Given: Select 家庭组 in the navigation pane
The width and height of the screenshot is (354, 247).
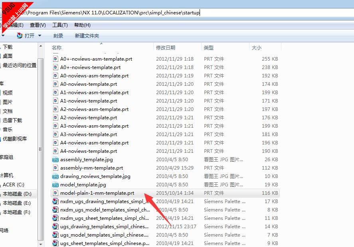Looking at the screenshot, I should (6, 157).
